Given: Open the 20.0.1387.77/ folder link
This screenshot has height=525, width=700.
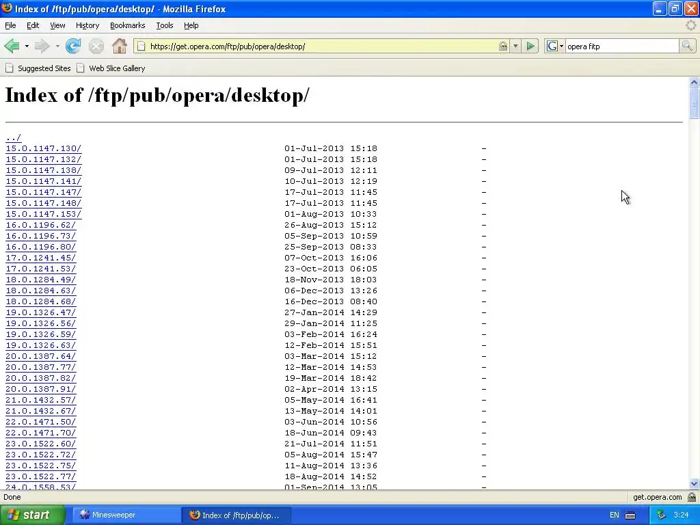Looking at the screenshot, I should tap(40, 367).
